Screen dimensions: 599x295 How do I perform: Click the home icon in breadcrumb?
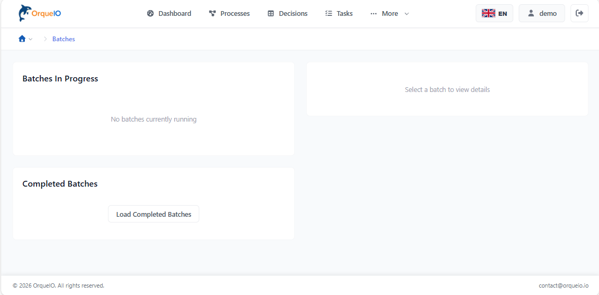[x=22, y=39]
